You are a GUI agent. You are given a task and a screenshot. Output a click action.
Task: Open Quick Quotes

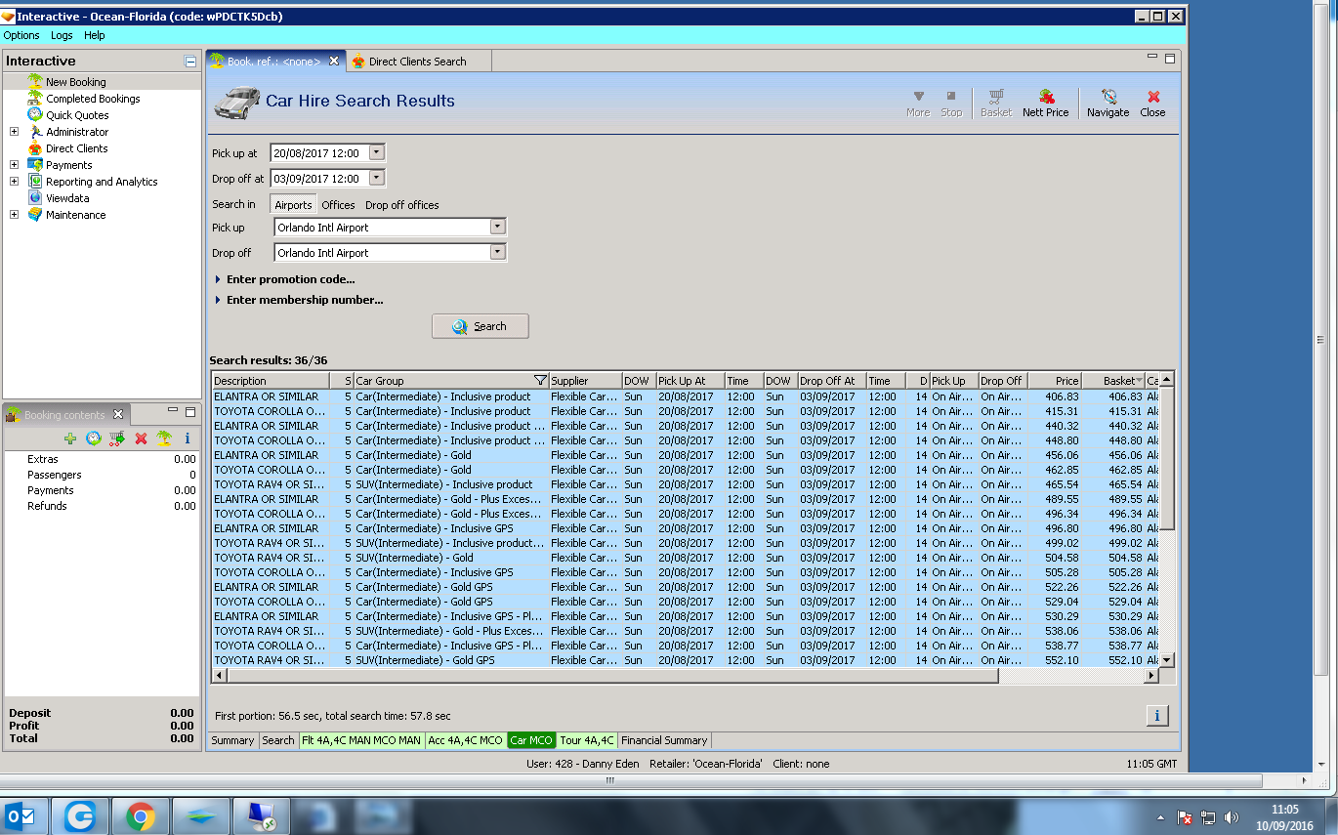77,115
